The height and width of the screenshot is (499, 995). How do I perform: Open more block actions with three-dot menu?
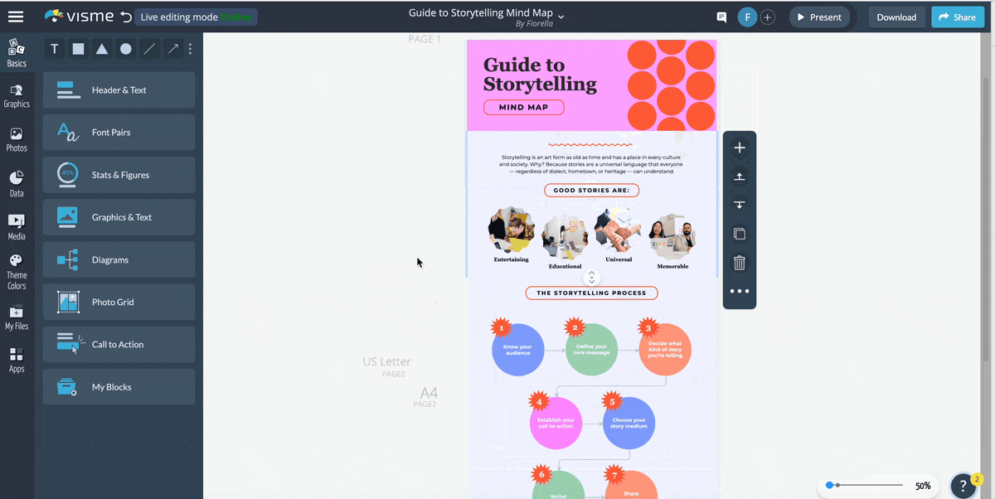point(739,291)
